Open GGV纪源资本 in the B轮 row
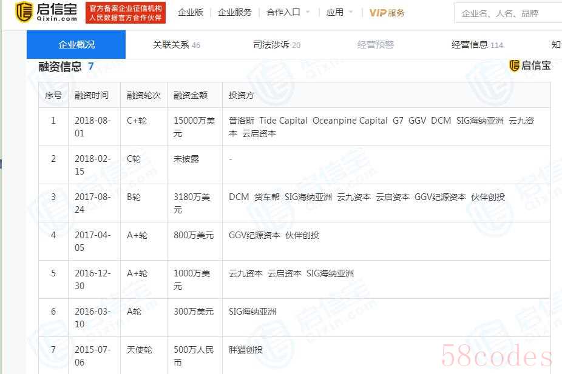 click(440, 197)
